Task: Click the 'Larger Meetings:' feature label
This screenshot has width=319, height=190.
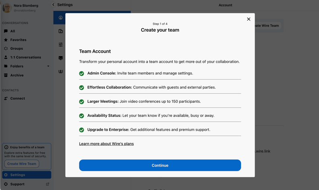Action: click(x=103, y=101)
